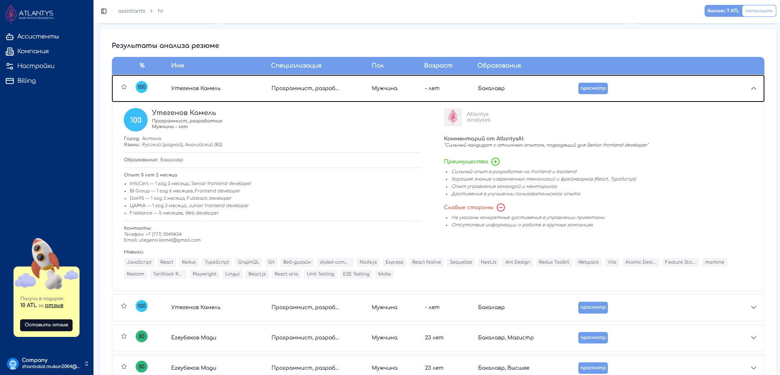The height and width of the screenshot is (375, 780).
Task: Click просмотр on Бакалавр, Высшее row
Action: point(593,368)
